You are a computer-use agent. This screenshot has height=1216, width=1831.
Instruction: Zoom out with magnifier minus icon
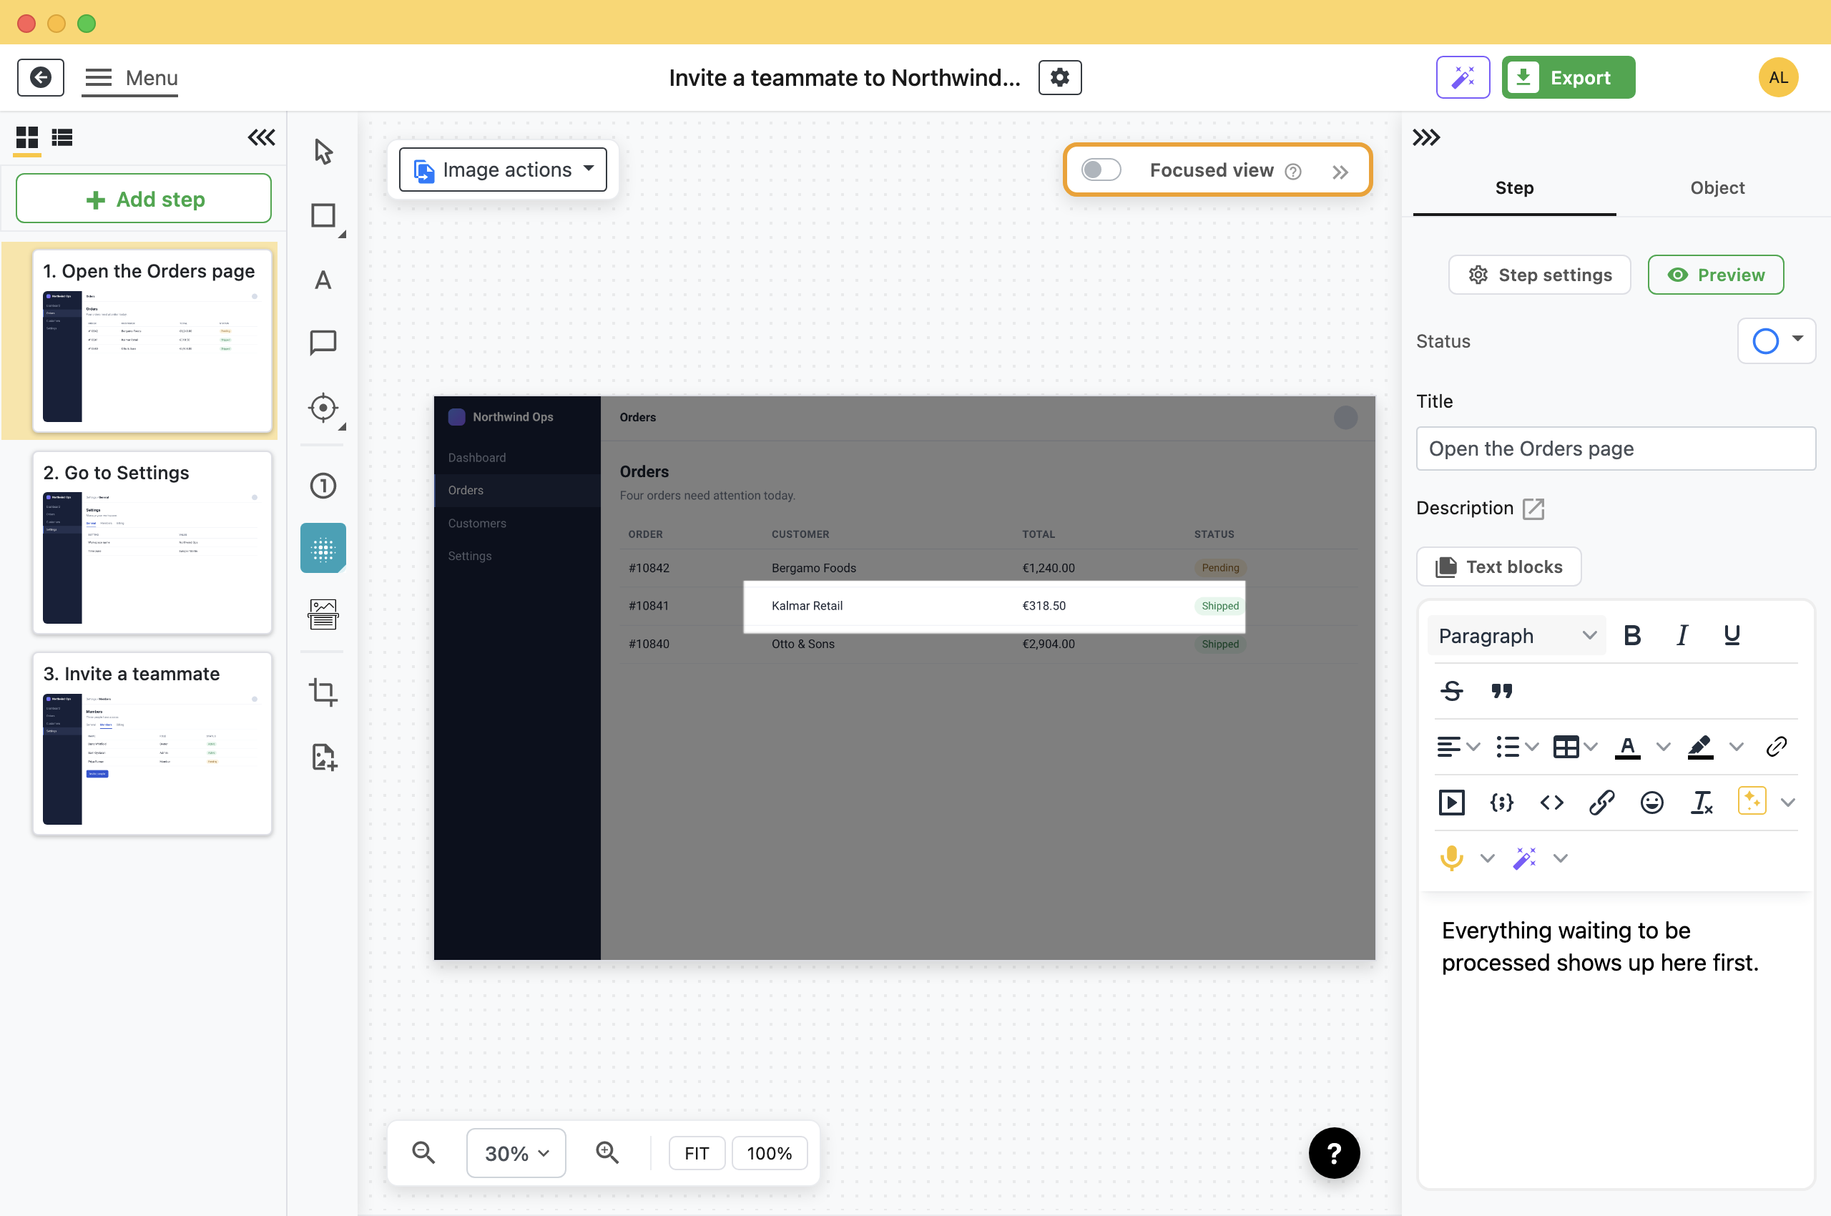tap(423, 1153)
